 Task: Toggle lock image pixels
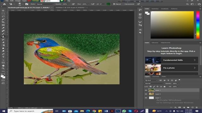coord(154,87)
